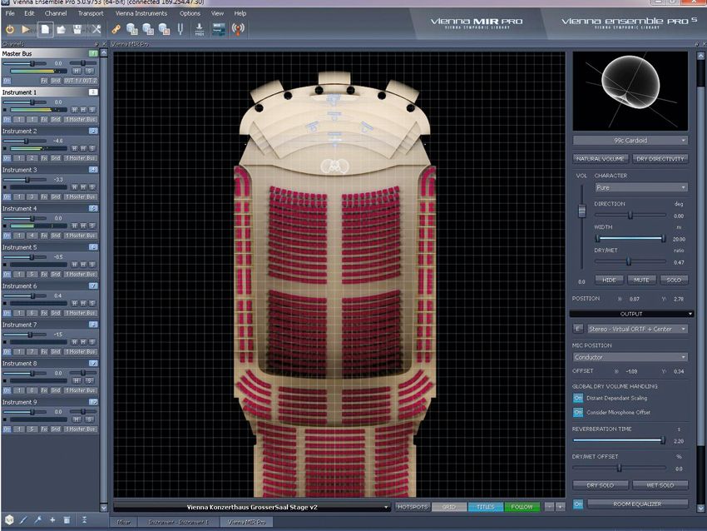Open preferences via crossed tools icon
Screen dimensions: 707x531
(96, 29)
